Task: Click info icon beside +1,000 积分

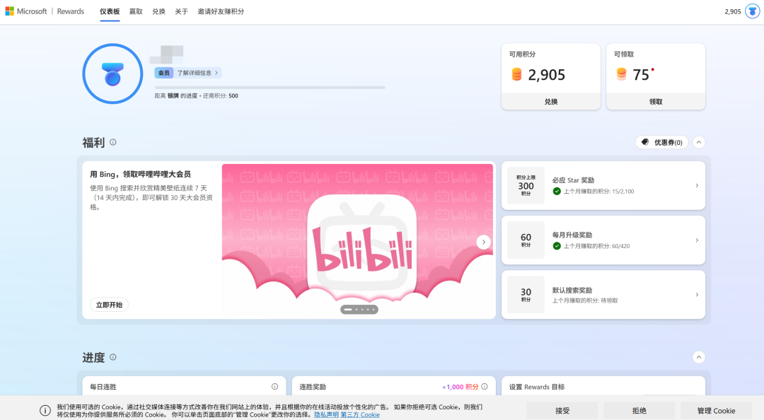Action: click(485, 387)
